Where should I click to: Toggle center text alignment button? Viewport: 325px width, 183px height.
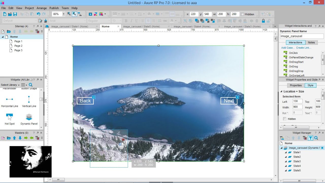pos(148,21)
